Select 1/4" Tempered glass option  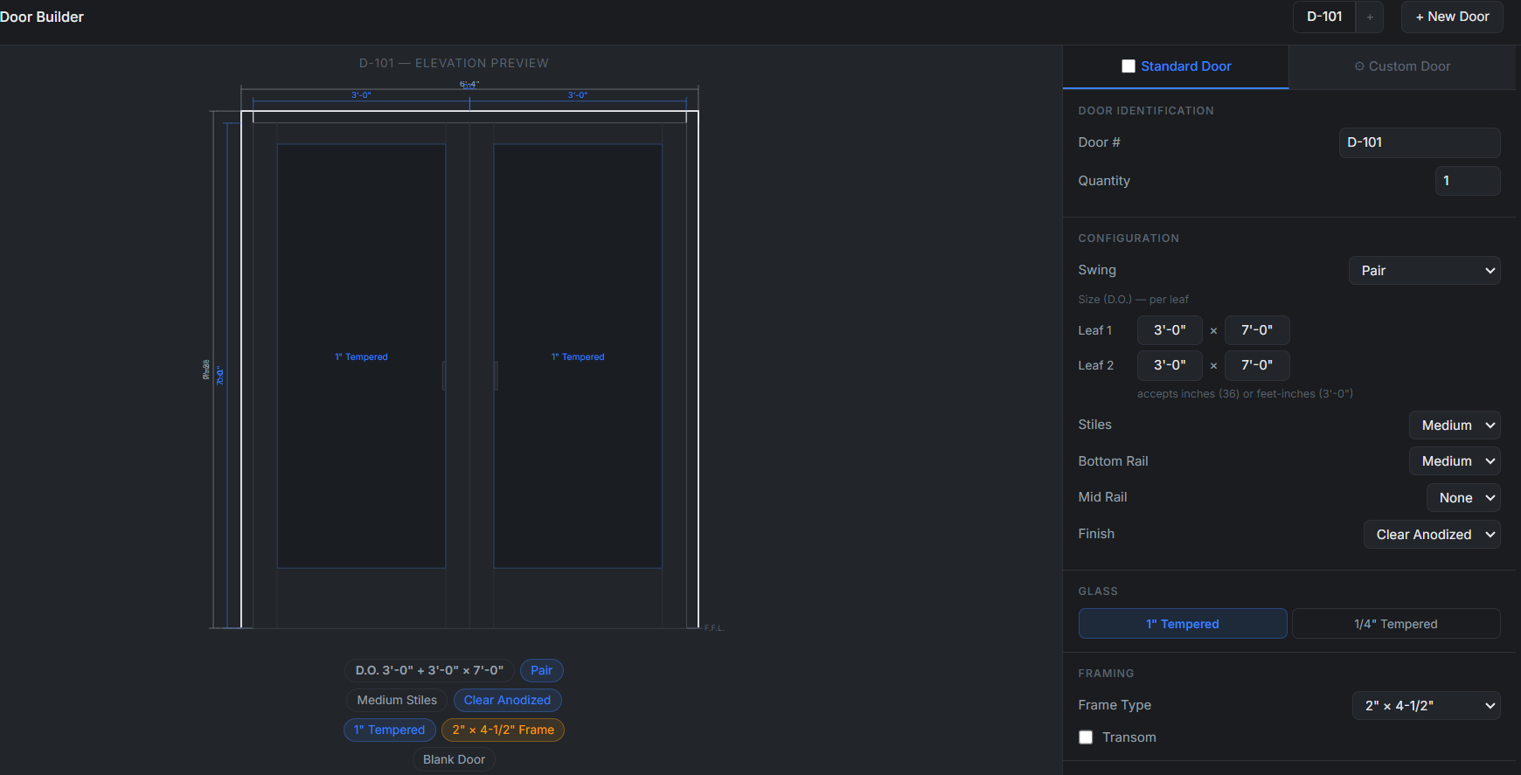click(1396, 624)
